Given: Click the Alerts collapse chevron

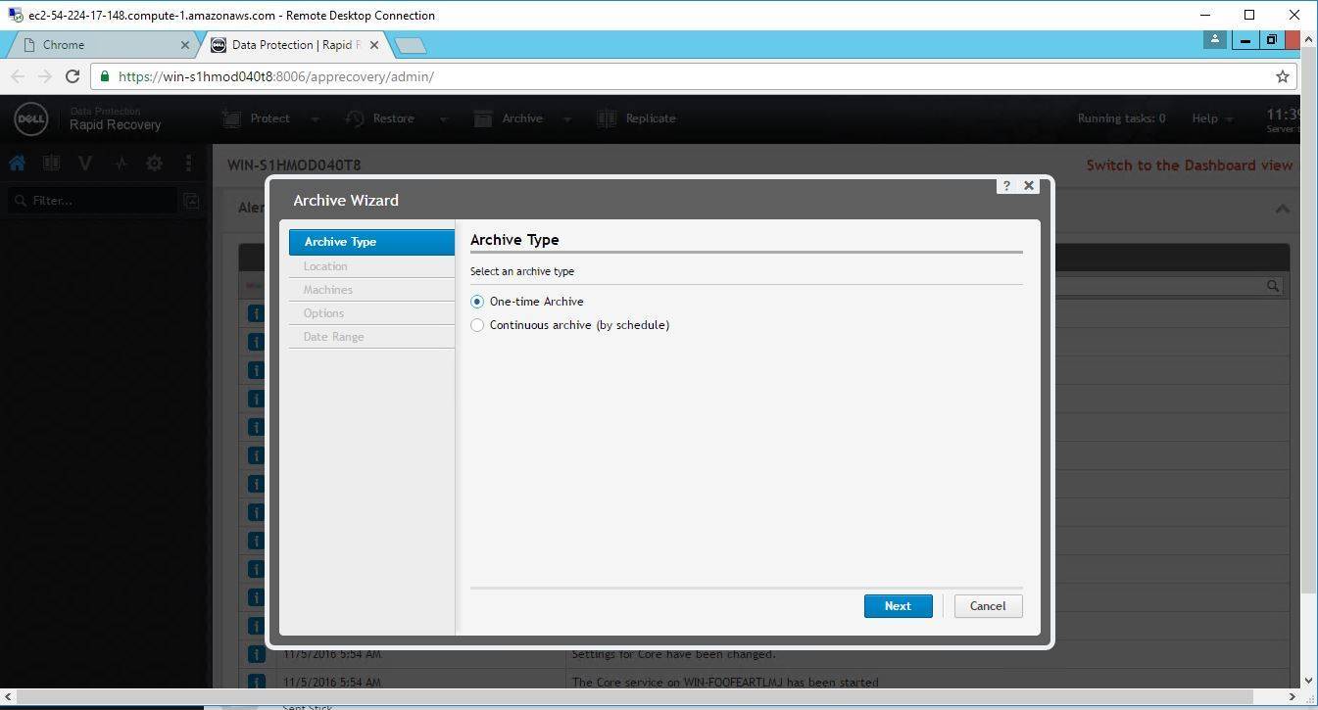Looking at the screenshot, I should coord(1282,208).
